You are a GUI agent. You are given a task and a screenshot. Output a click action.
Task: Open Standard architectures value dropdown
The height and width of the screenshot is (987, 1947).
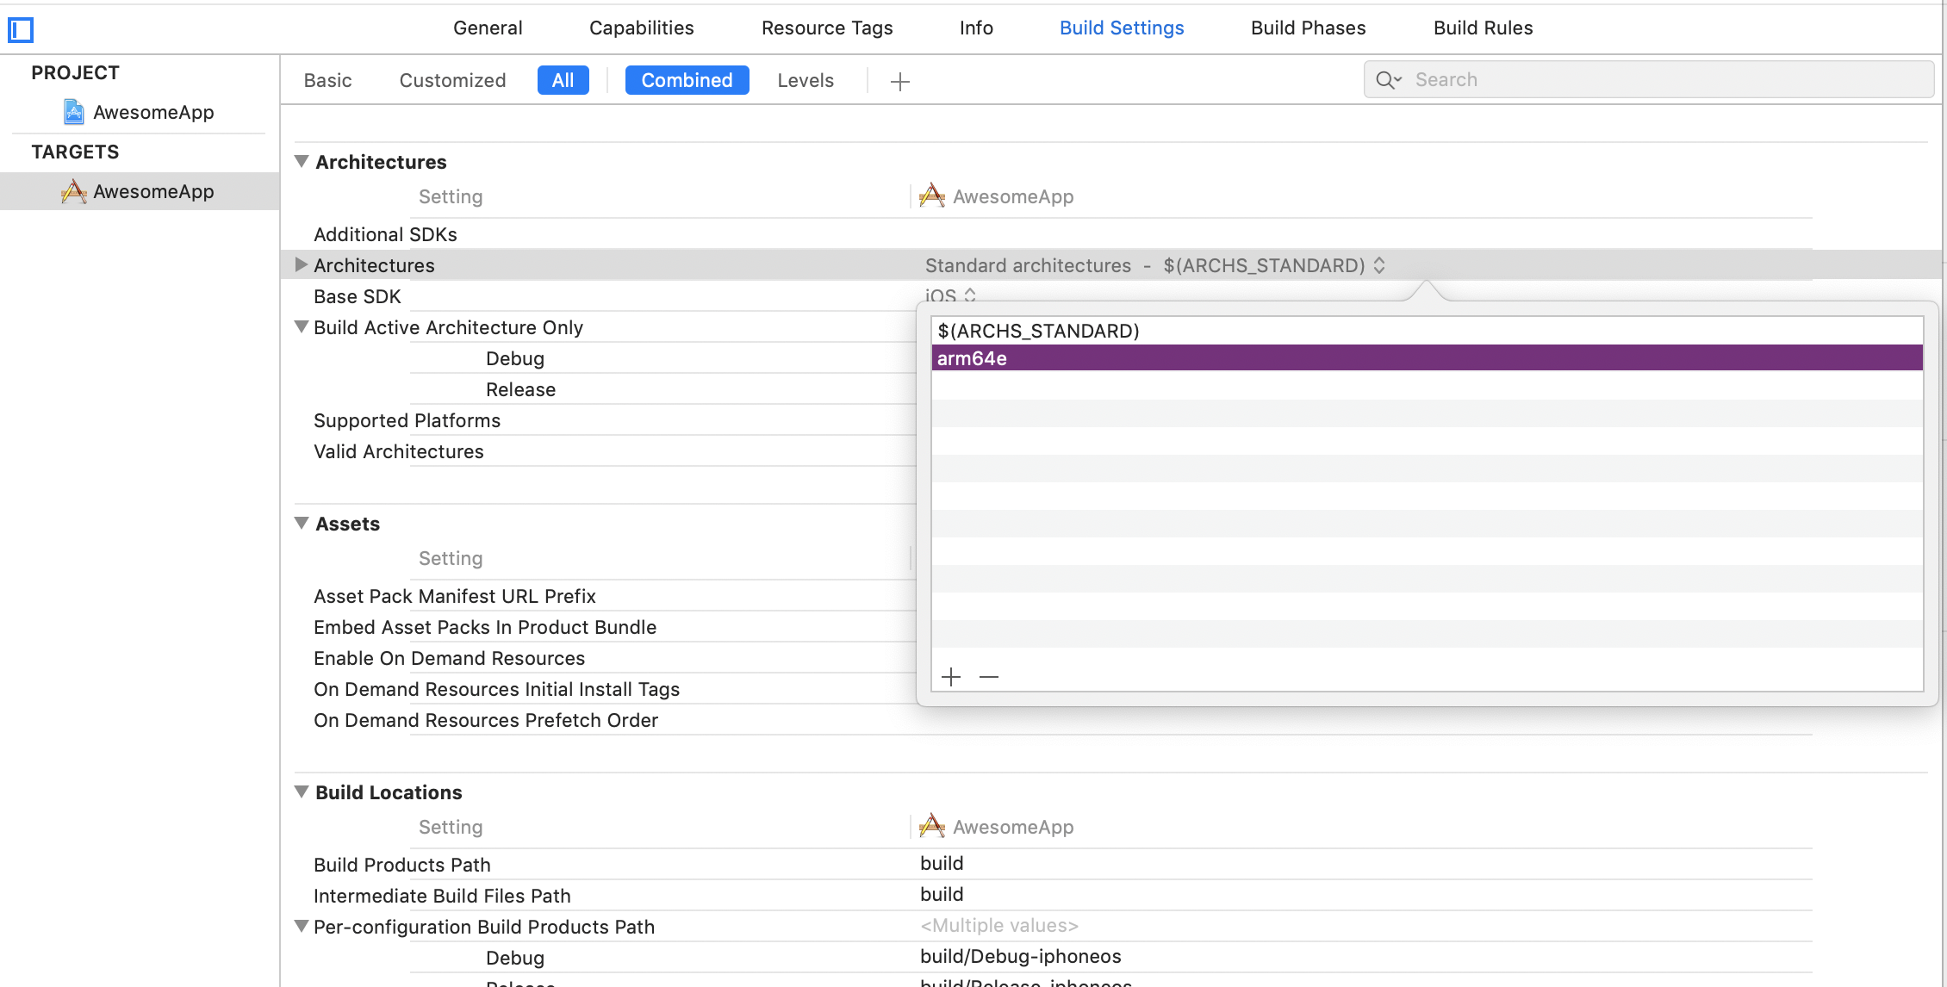coord(1378,265)
